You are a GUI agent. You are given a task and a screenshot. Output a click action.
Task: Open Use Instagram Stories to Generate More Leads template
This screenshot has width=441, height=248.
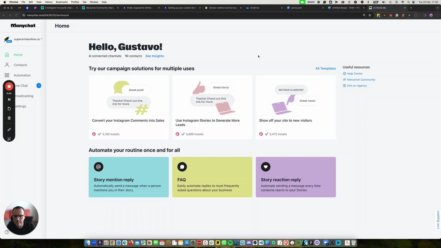212,107
